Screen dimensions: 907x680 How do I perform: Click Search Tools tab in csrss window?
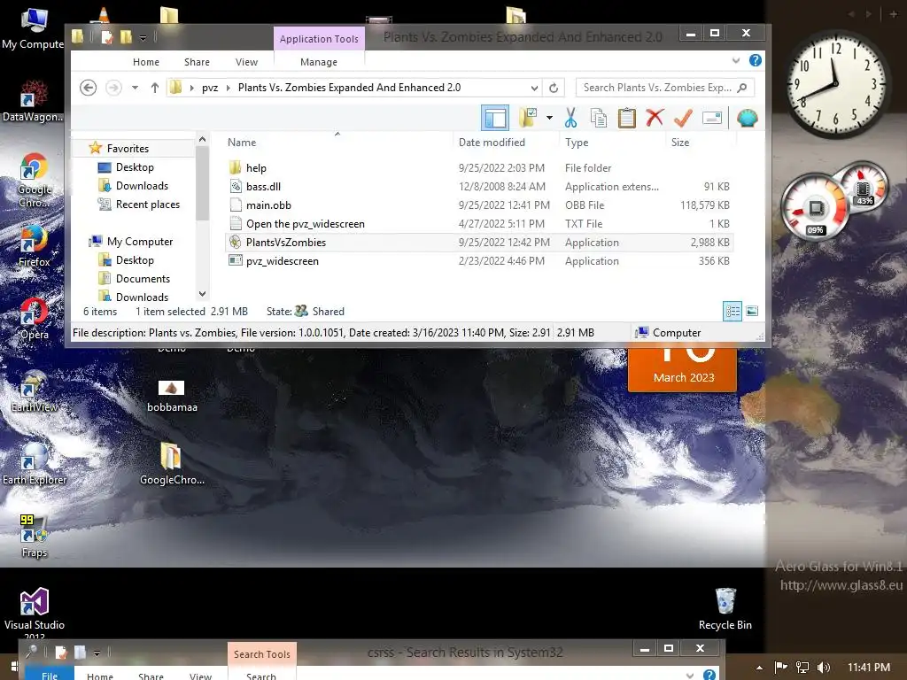[x=262, y=654]
